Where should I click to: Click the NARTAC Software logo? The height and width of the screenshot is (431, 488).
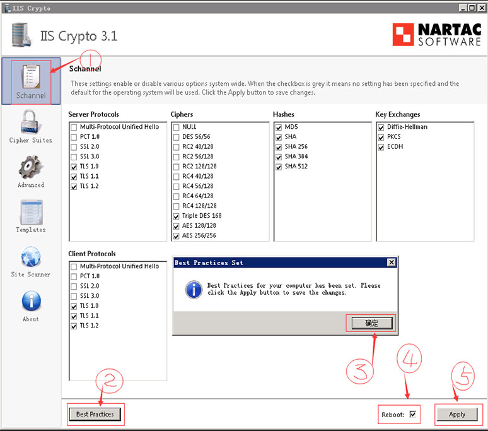[x=436, y=35]
